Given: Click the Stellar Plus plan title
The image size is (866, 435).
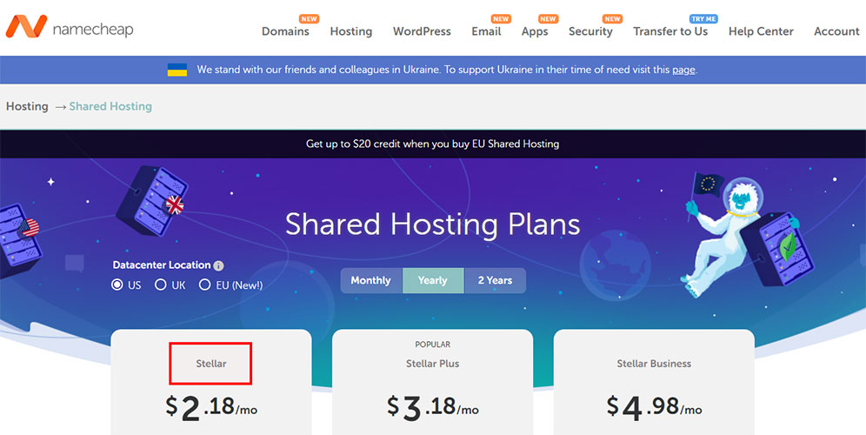Looking at the screenshot, I should [433, 364].
